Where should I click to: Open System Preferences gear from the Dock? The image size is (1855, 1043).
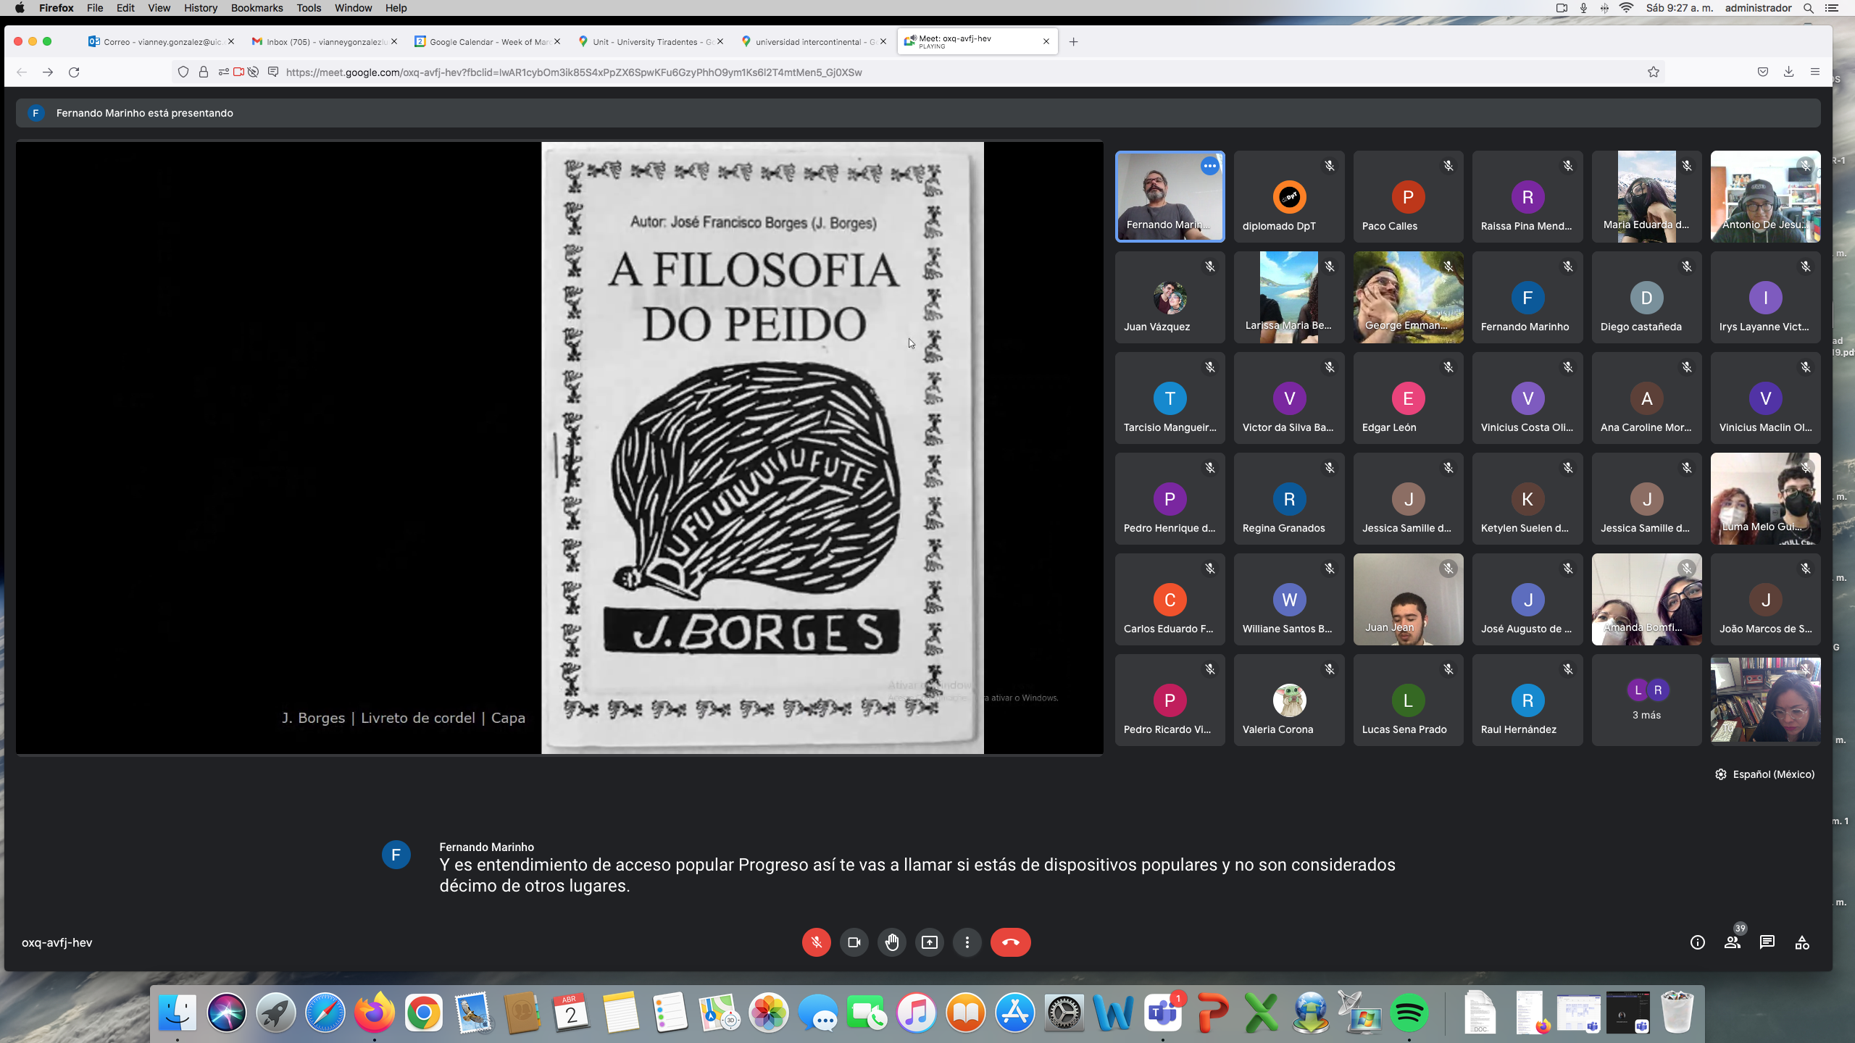coord(1064,1012)
